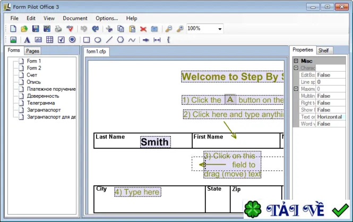The image size is (353, 222).
Task: Switch to the Forms tab
Action: [14, 50]
